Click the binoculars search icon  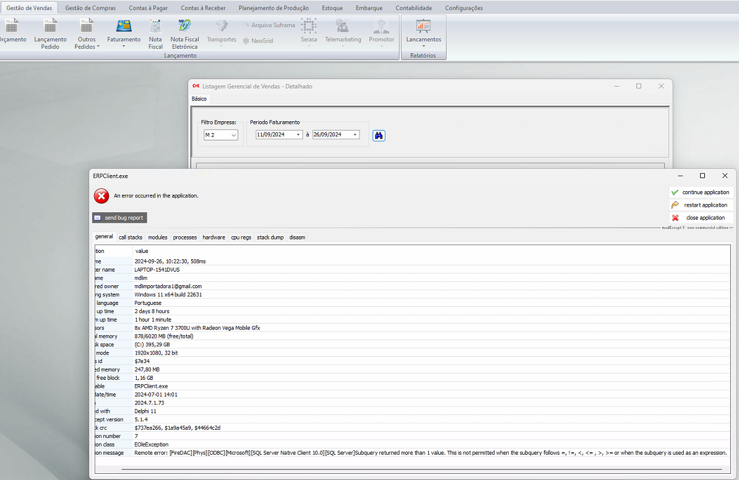[x=379, y=135]
